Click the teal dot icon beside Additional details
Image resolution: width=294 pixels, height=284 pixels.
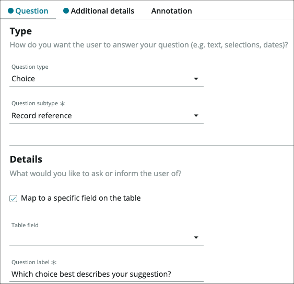click(x=66, y=11)
